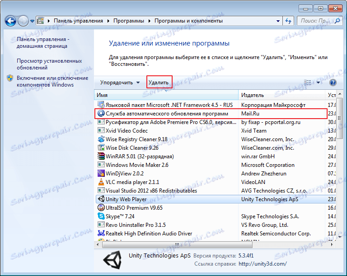Click Unity logo in details pane
This screenshot has width=347, height=276.
113,260
